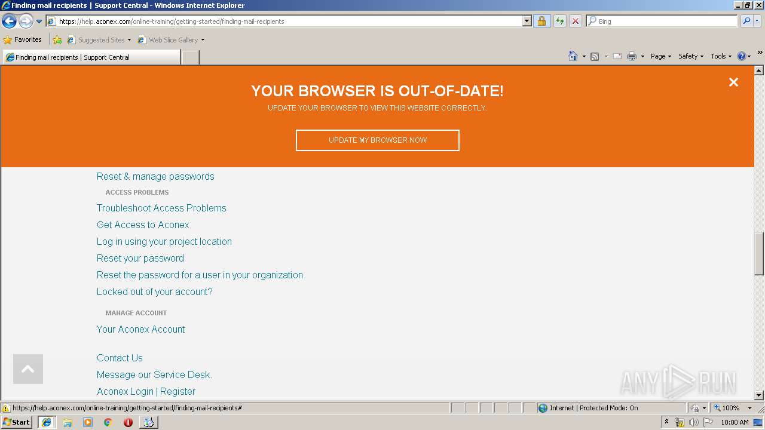This screenshot has height=430, width=765.
Task: Expand the Print options dropdown arrow
Action: click(642, 56)
